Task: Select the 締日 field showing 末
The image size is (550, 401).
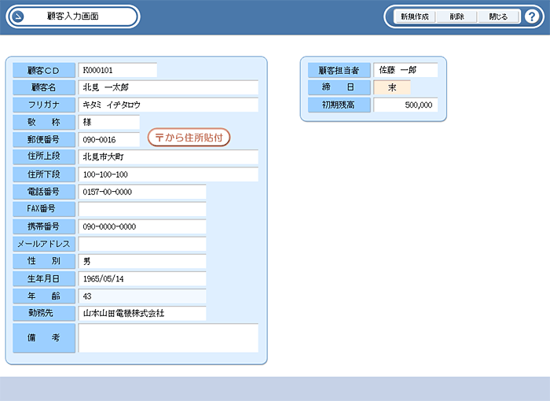Action: pyautogui.click(x=392, y=87)
